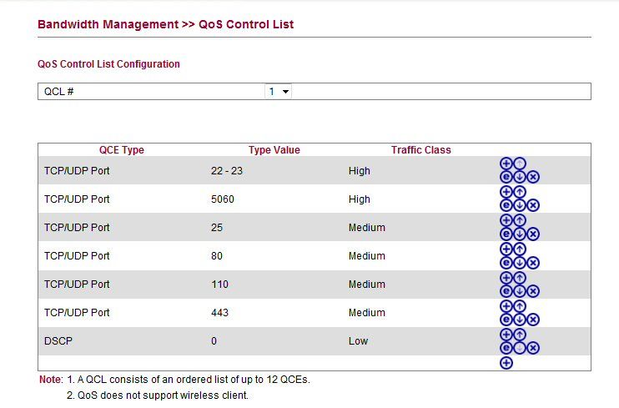This screenshot has height=408, width=619.
Task: Move the port 80 entry down
Action: pyautogui.click(x=520, y=263)
